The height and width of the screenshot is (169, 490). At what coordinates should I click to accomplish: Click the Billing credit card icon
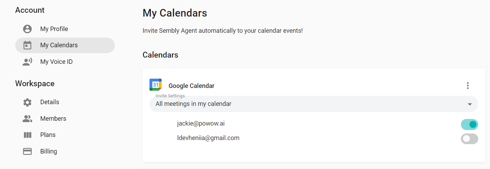click(27, 151)
